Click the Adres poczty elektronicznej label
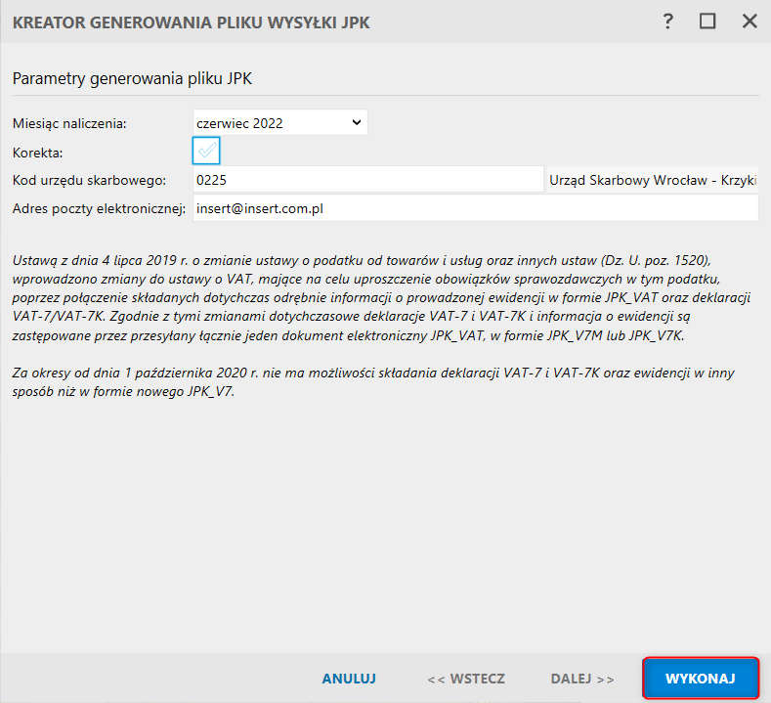Viewport: 771px width, 703px height. 99,208
